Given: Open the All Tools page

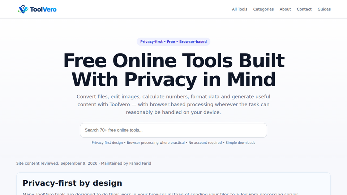Looking at the screenshot, I should [239, 9].
